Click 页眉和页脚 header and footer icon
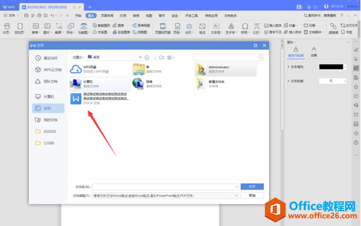Screen dimensions: 361x226 (x=163, y=26)
